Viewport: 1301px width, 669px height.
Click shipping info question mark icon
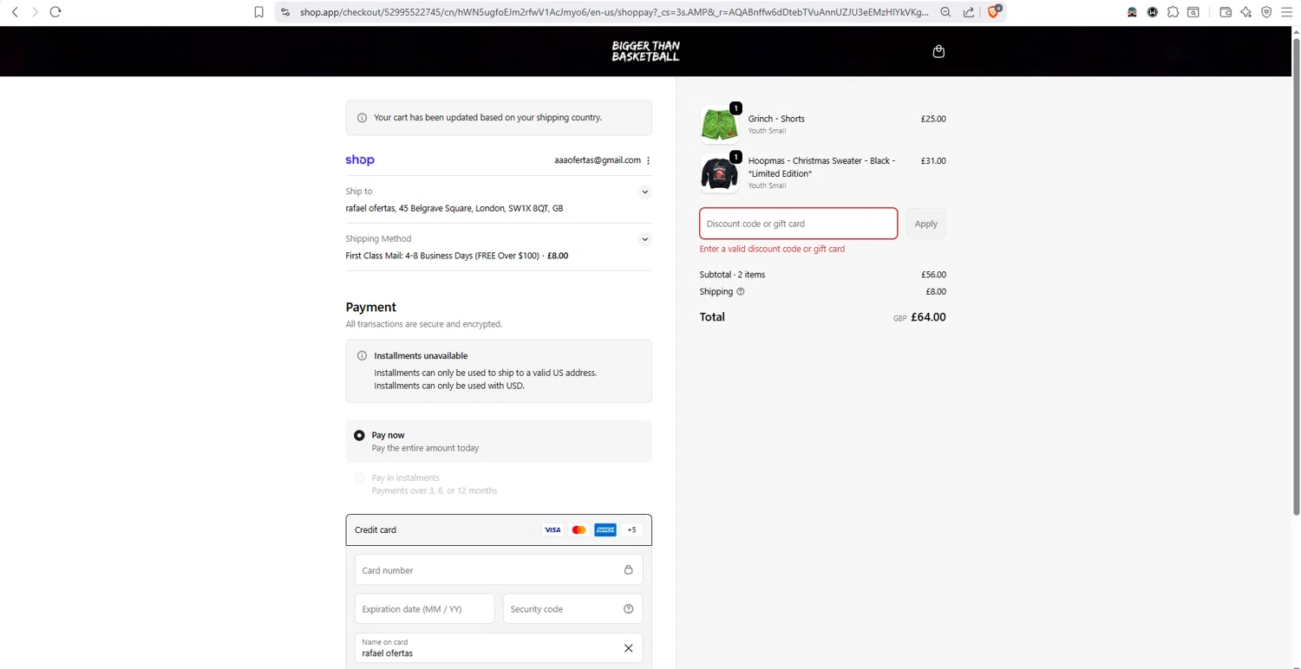[x=741, y=291]
